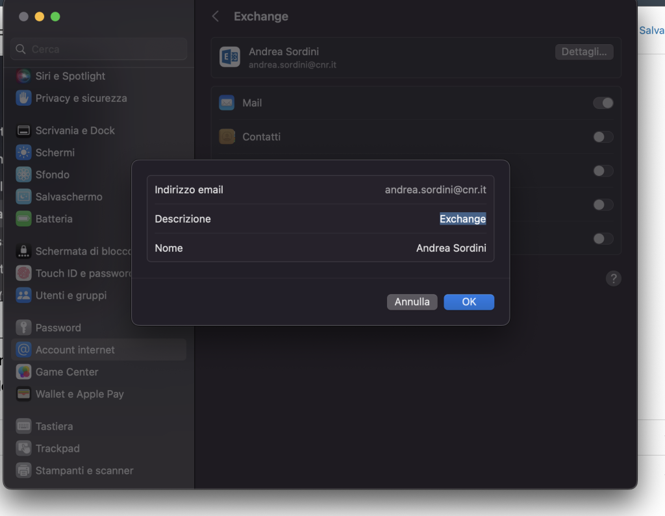665x516 pixels.
Task: Click the Privacy e sicurezza hand icon
Action: pyautogui.click(x=24, y=98)
